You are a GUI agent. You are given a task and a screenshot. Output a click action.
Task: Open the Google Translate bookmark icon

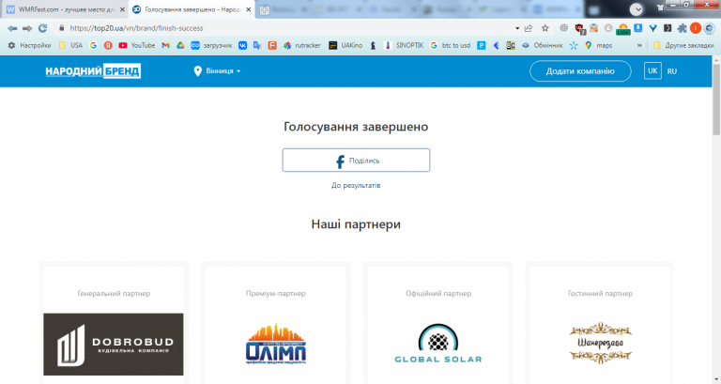(257, 45)
